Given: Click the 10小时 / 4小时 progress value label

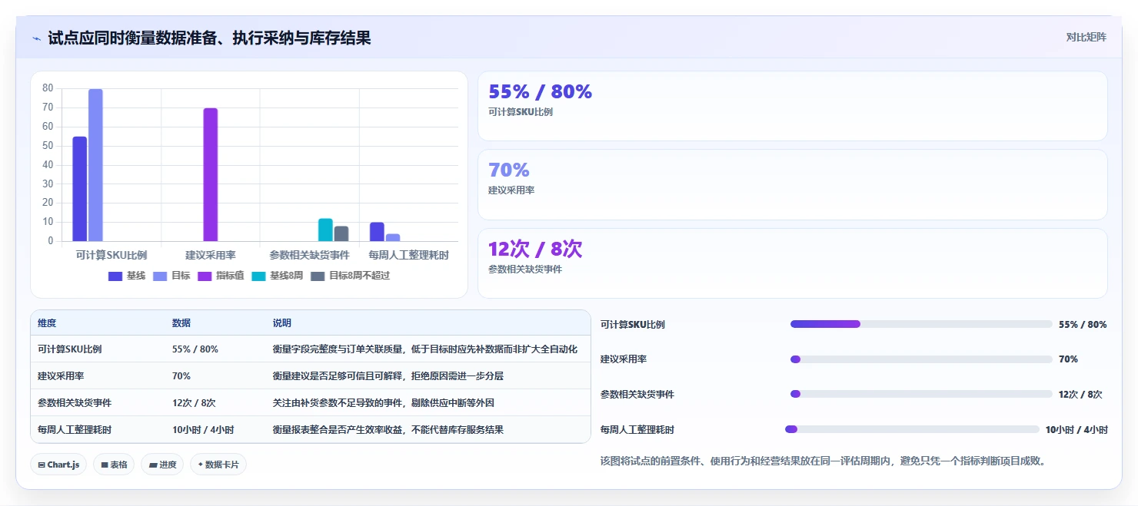Looking at the screenshot, I should [x=1076, y=430].
